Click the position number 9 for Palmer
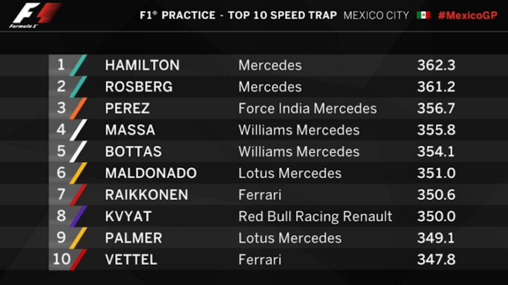Screen dimensions: 508x285 61,237
